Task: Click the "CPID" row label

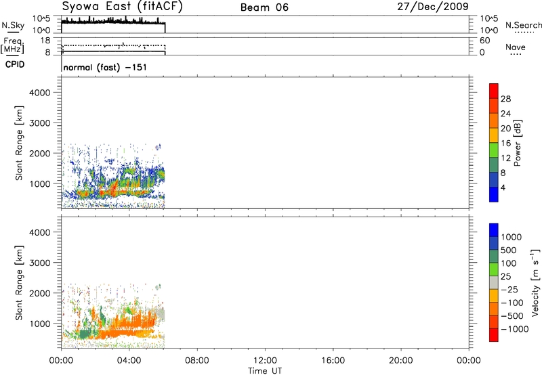Action: [15, 64]
